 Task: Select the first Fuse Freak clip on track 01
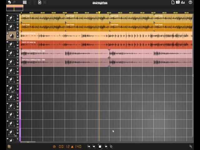pos(43,18)
